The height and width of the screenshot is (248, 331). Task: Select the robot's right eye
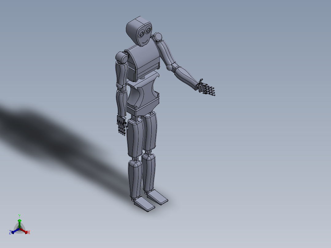pyautogui.click(x=142, y=34)
